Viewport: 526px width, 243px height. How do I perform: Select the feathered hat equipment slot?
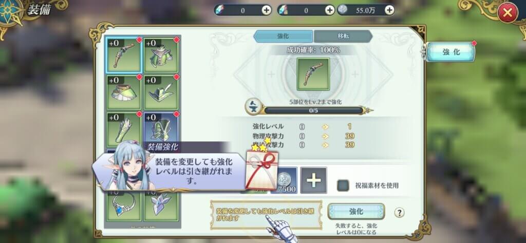(161, 92)
